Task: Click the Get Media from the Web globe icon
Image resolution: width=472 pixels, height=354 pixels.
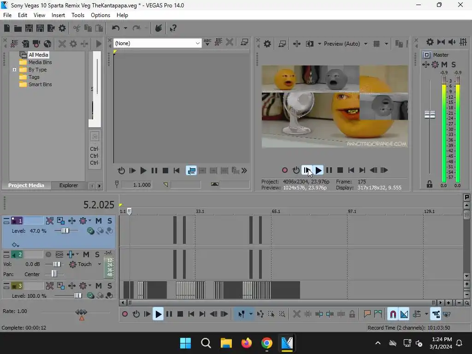Action: [x=47, y=44]
